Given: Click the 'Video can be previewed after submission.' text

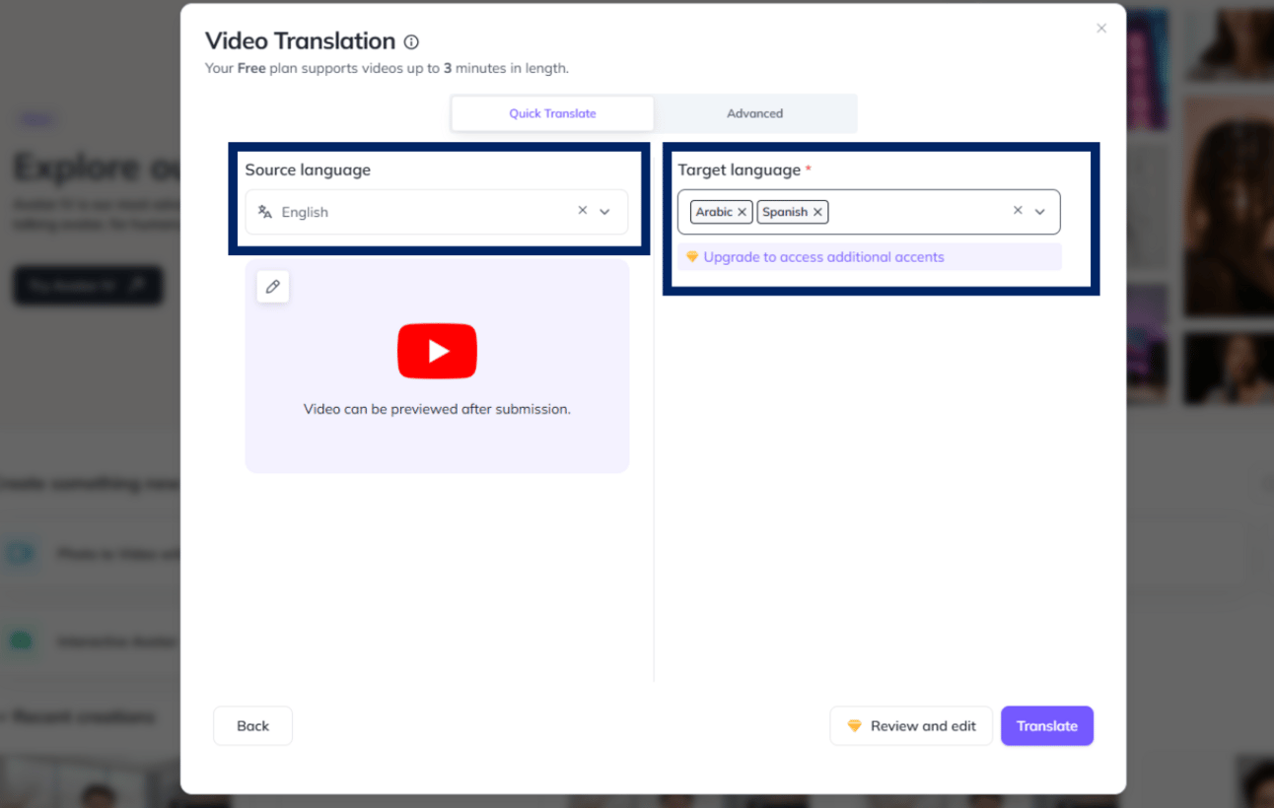Looking at the screenshot, I should tap(437, 409).
